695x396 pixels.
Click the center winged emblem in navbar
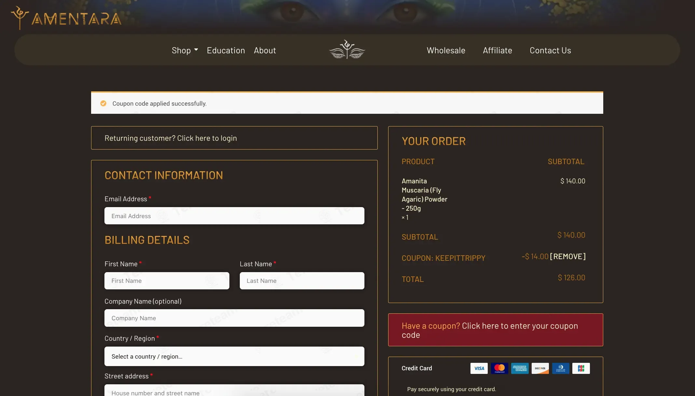click(x=347, y=49)
